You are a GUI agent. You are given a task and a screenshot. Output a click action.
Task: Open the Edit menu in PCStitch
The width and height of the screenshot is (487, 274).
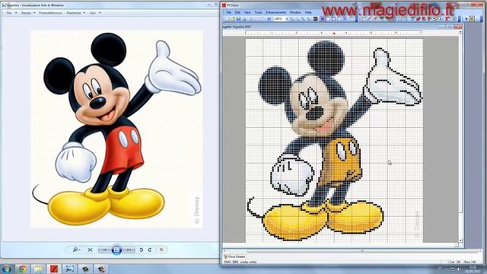237,12
